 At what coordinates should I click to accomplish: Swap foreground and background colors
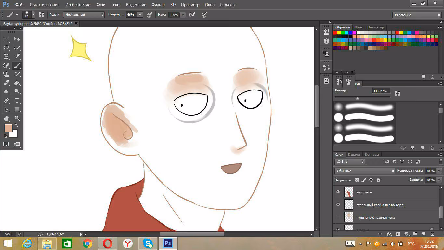(x=16, y=126)
